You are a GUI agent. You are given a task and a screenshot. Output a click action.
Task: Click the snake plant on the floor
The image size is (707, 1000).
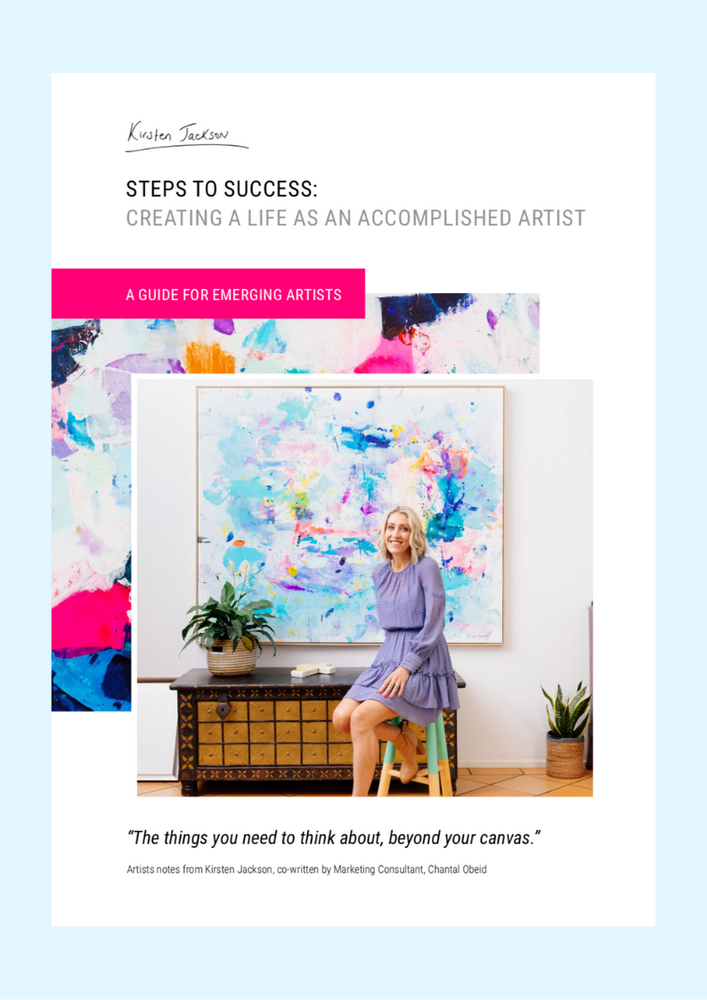click(565, 729)
